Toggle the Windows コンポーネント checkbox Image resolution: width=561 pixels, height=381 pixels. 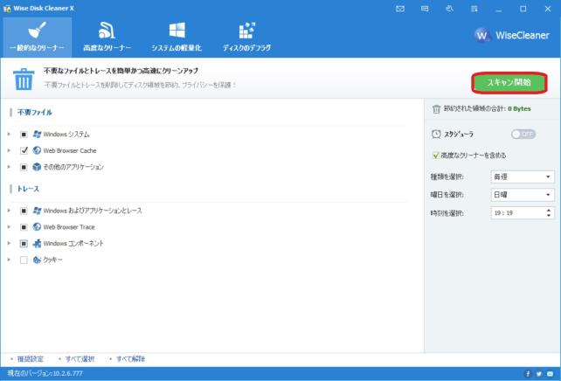pos(24,243)
